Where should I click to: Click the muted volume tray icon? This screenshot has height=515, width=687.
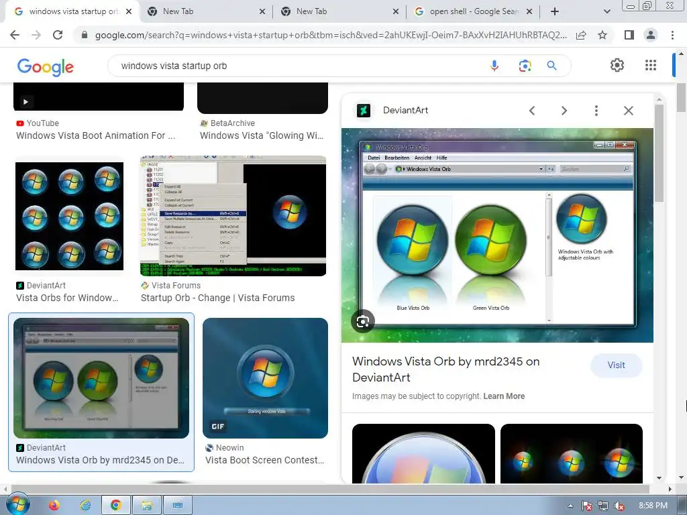[x=619, y=506]
